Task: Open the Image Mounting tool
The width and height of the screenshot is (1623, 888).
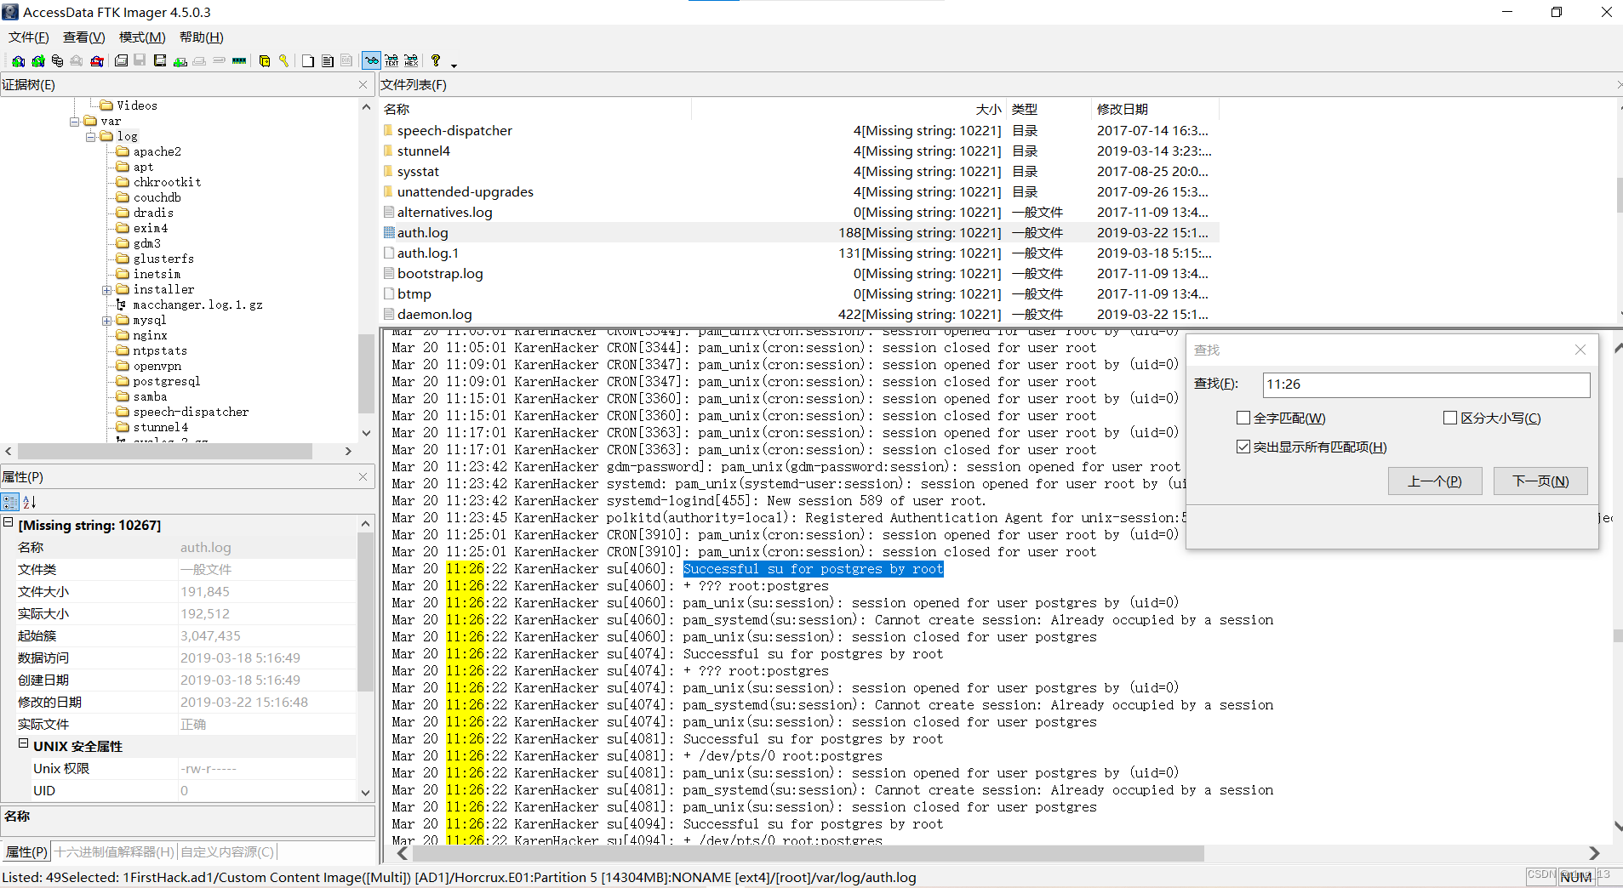Action: coord(57,61)
